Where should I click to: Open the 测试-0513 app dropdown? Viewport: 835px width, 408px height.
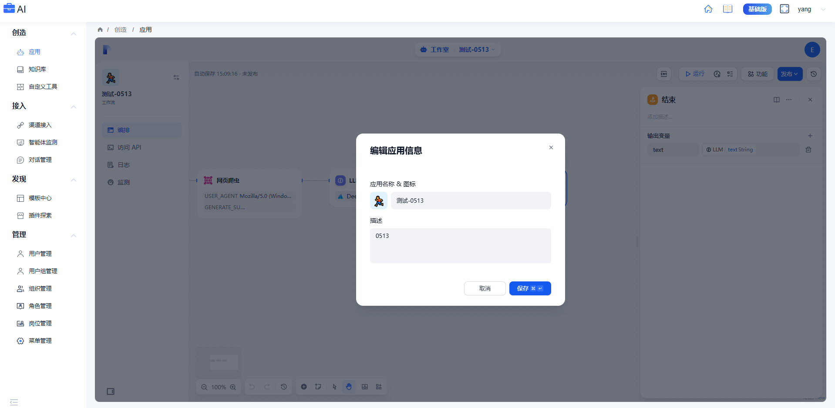point(477,50)
